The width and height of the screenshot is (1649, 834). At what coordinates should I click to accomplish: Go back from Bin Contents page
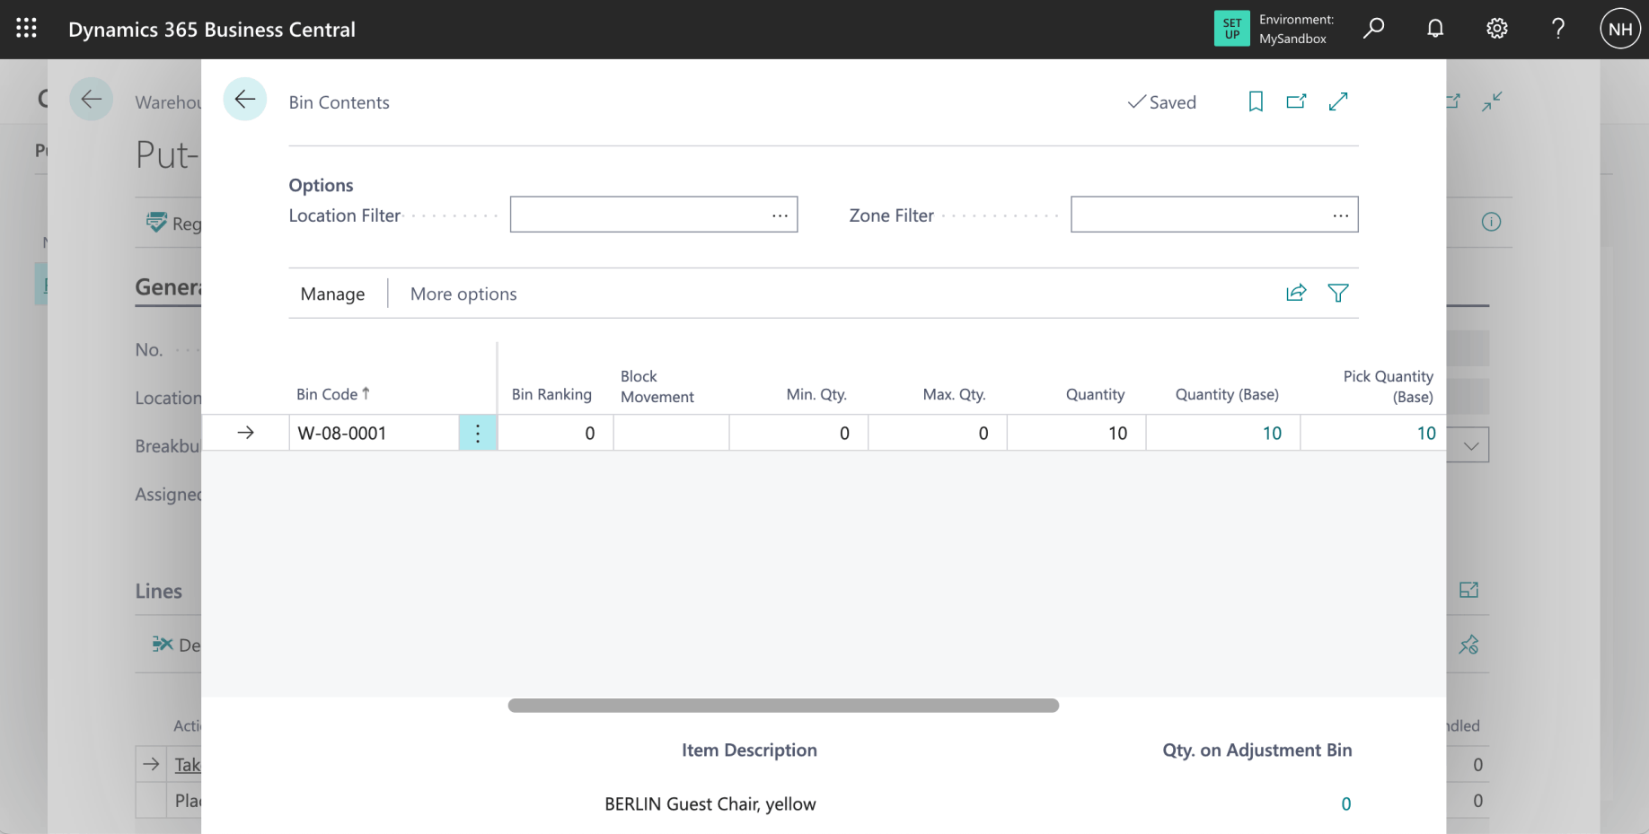point(245,100)
